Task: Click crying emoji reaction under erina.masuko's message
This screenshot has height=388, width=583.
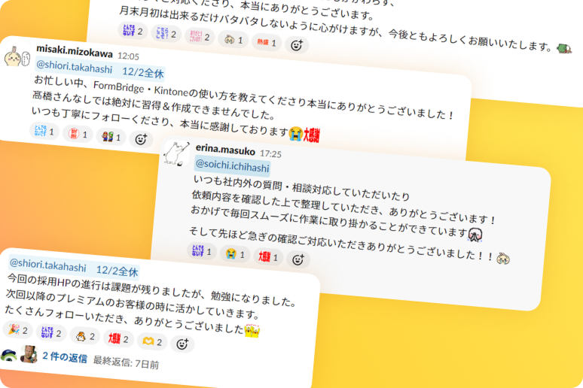Action: [235, 254]
